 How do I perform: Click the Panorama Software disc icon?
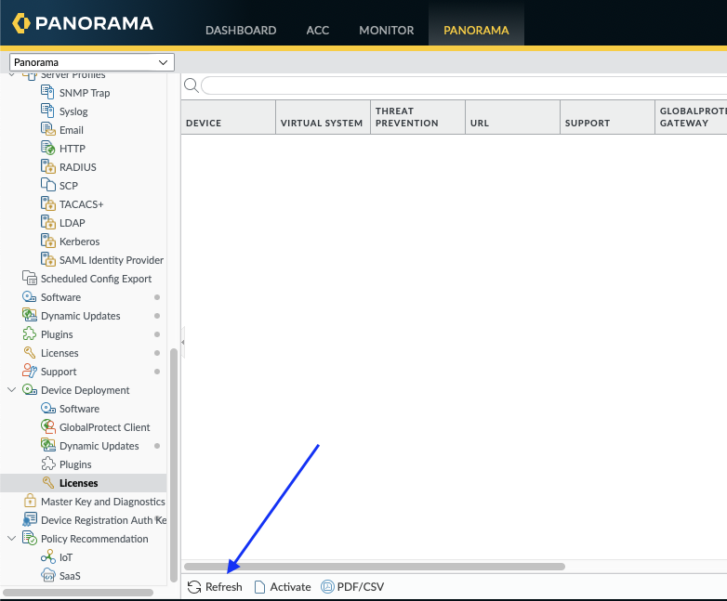pyautogui.click(x=29, y=296)
